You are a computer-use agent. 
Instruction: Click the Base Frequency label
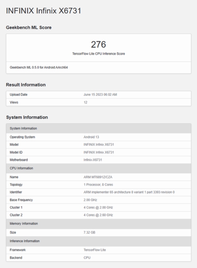click(x=21, y=200)
